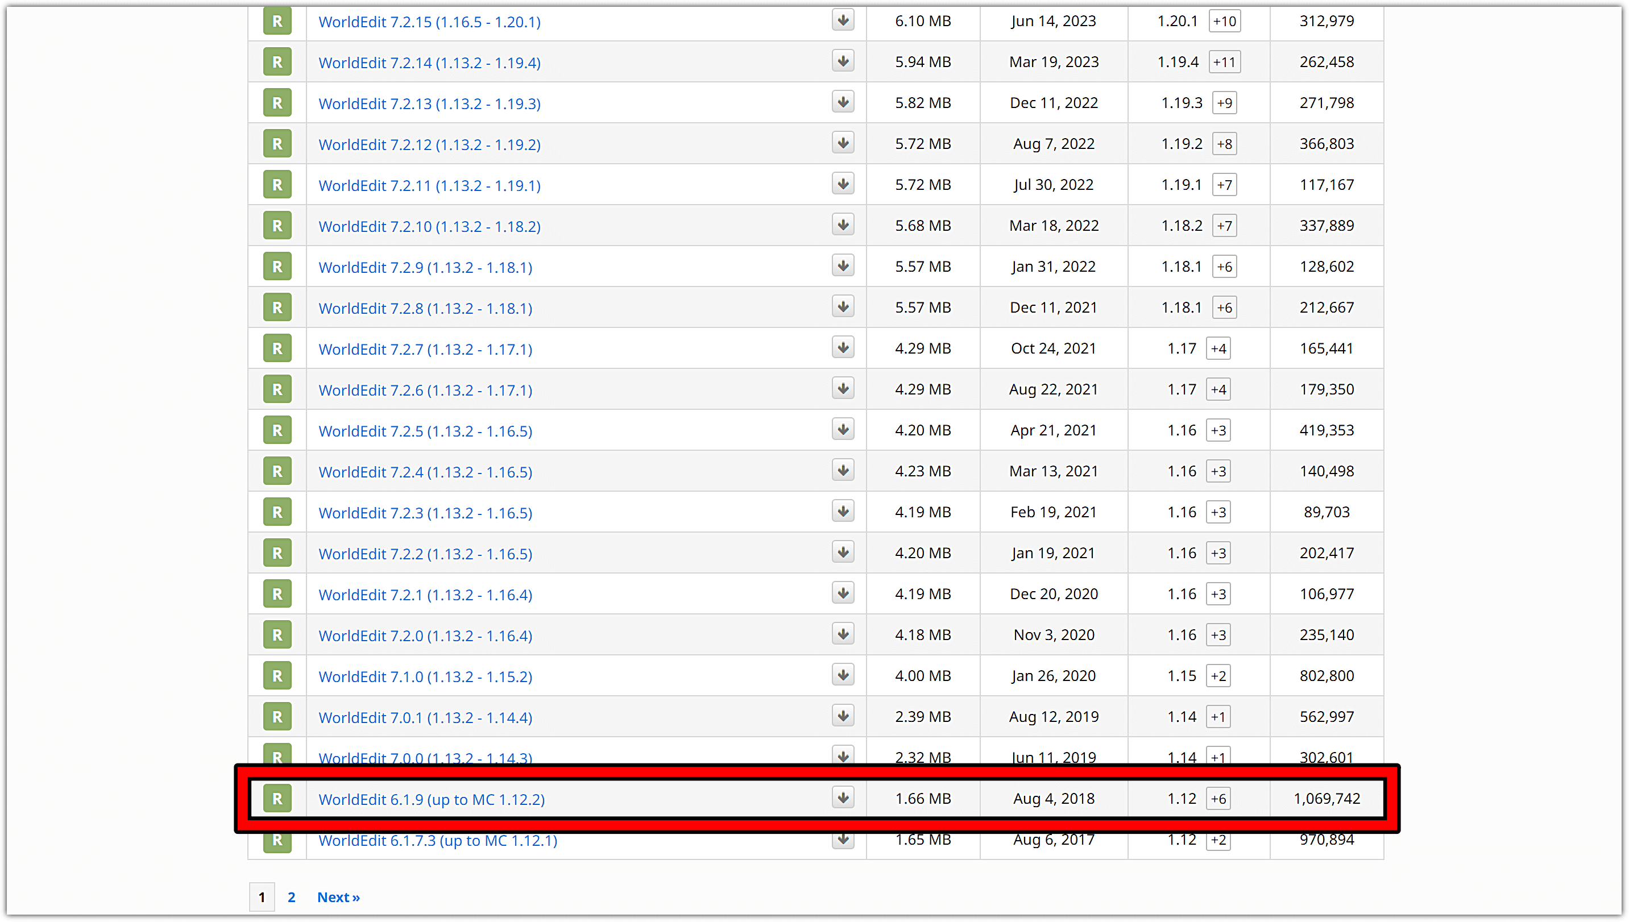The width and height of the screenshot is (1629, 922).
Task: Open WorldEdit 7.2.12 (1.13.2 - 1.19.2) link
Action: coord(429,144)
